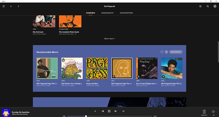Image resolution: width=219 pixels, height=117 pixels.
Task: Show next recommended albums with right arrow
Action: 166,52
